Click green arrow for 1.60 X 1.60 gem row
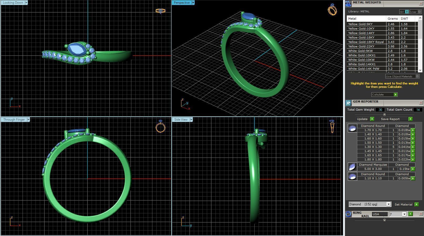The image size is (424, 236). coord(413,139)
